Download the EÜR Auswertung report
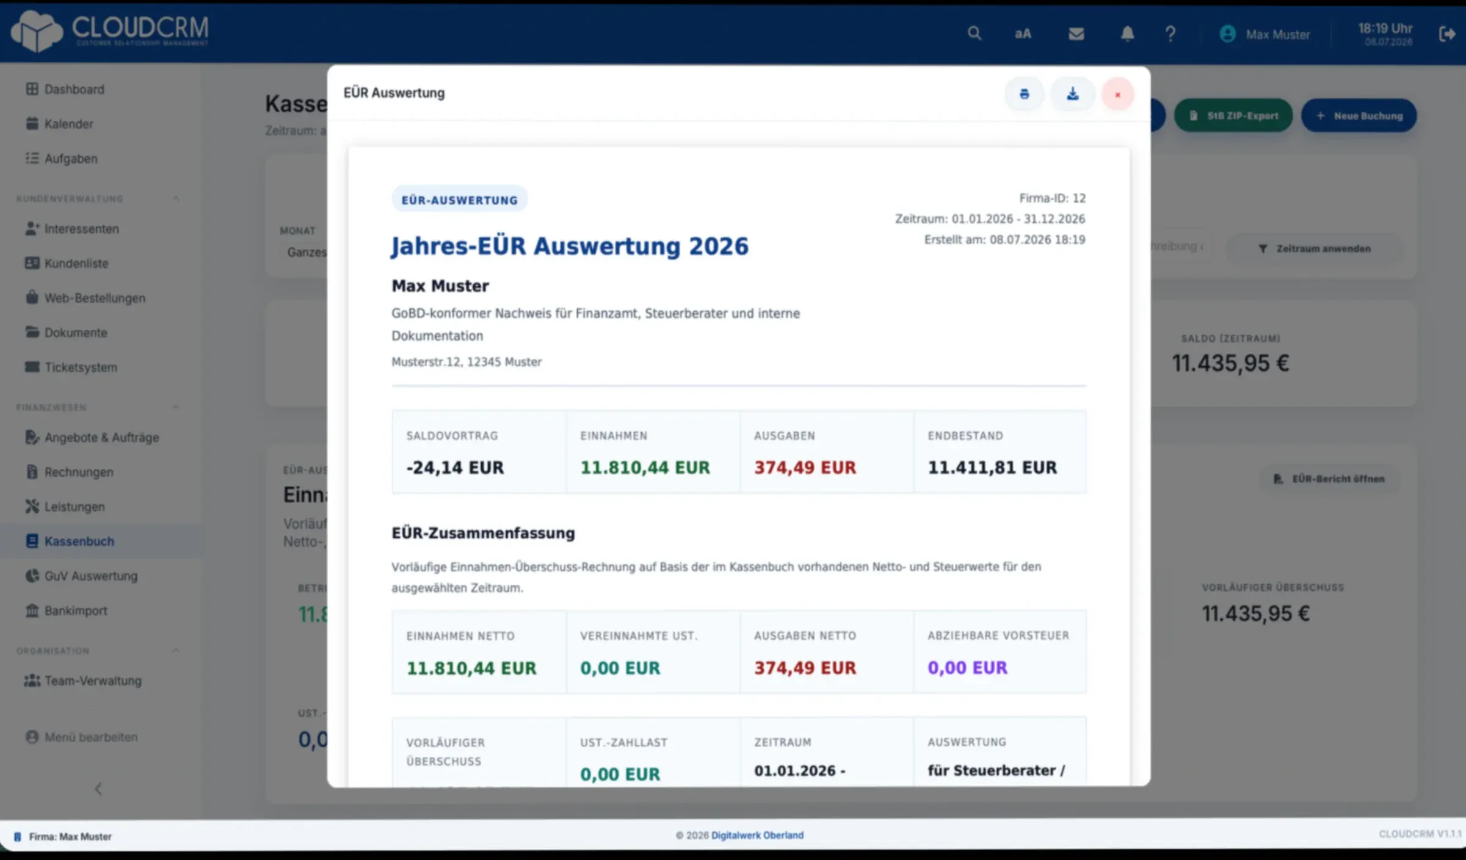This screenshot has height=860, width=1466. coord(1072,94)
